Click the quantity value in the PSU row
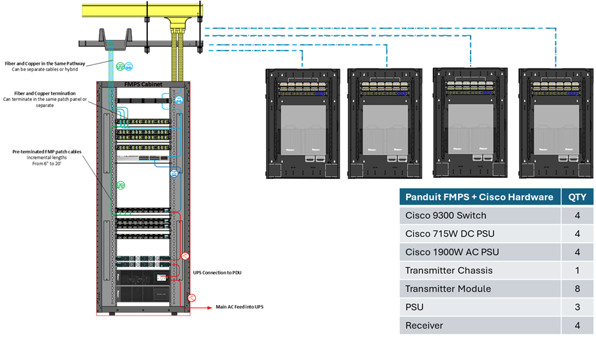This screenshot has height=338, width=596. pos(577,307)
